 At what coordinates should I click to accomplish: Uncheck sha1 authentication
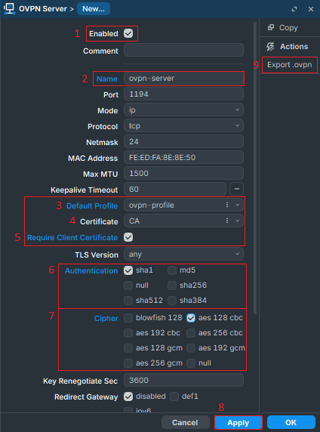click(x=128, y=270)
